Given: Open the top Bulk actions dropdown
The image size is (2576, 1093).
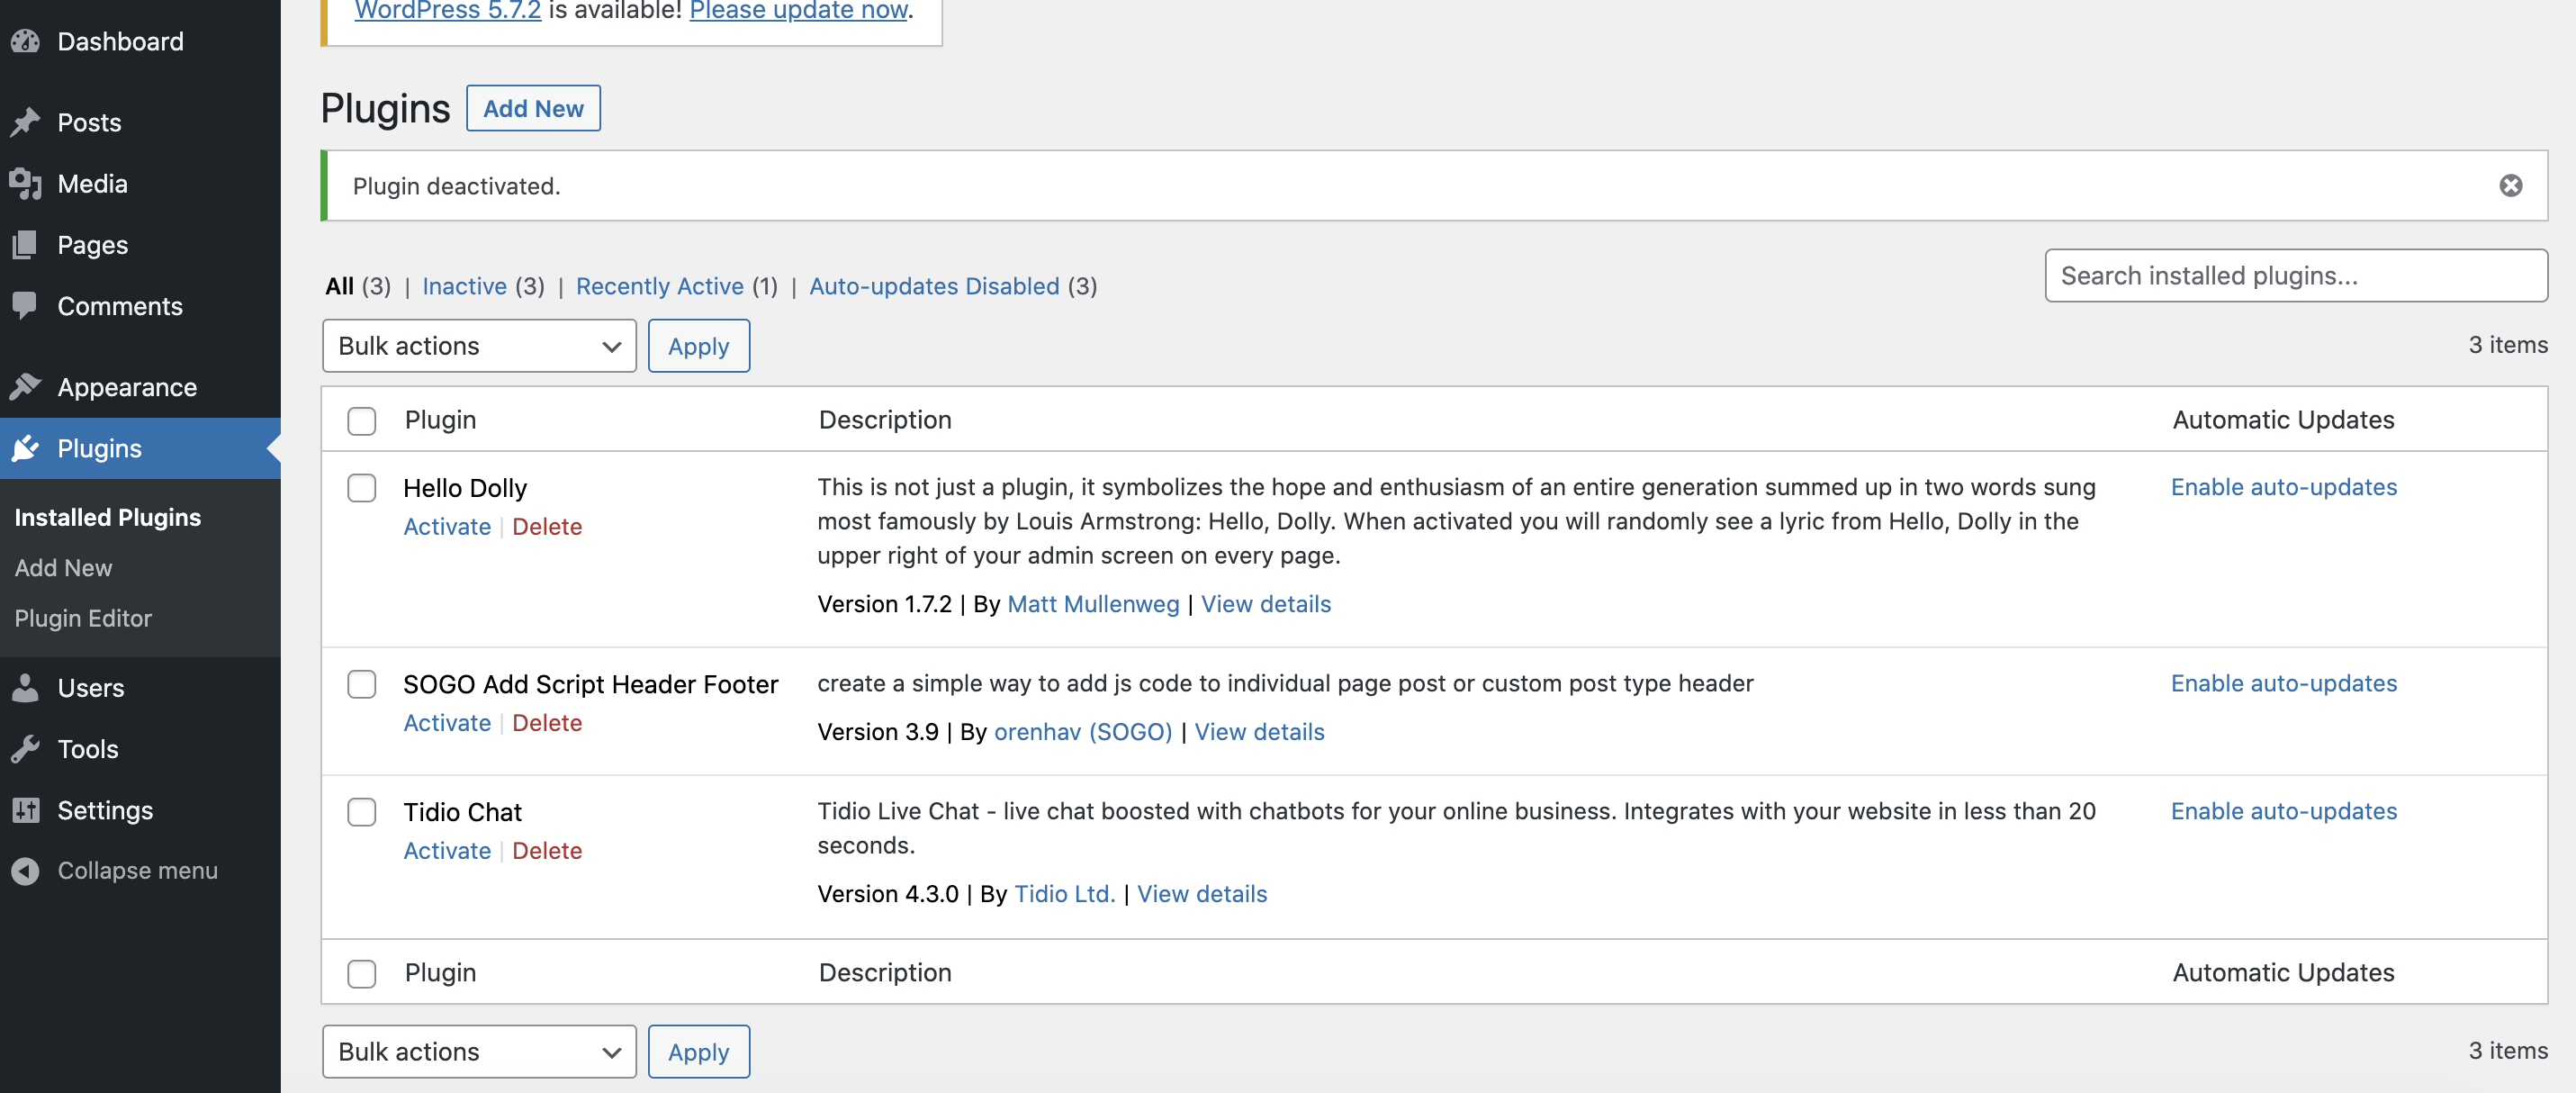Looking at the screenshot, I should click(x=479, y=346).
